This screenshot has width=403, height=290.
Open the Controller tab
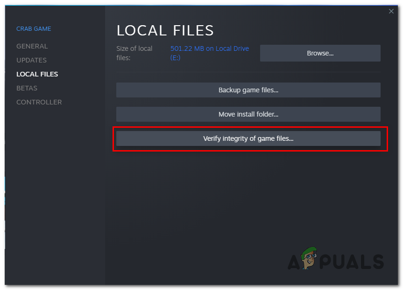(x=39, y=102)
